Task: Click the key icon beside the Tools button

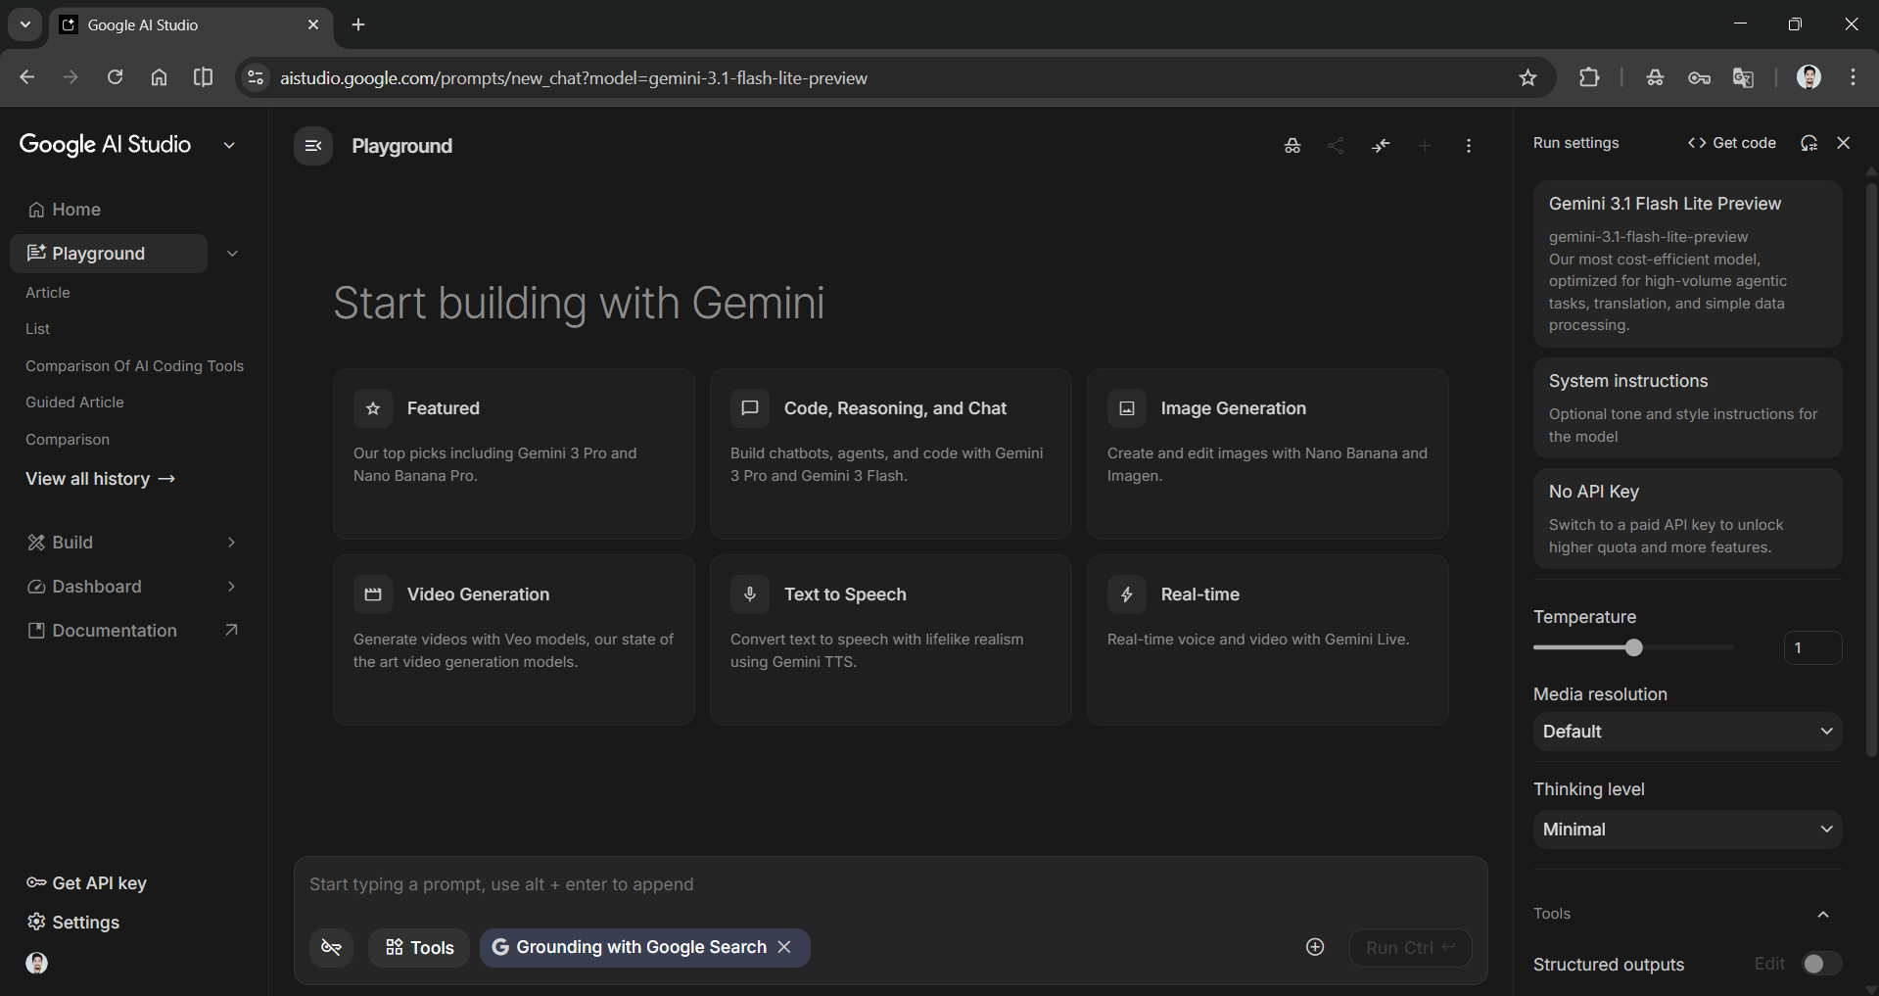Action: coord(331,947)
